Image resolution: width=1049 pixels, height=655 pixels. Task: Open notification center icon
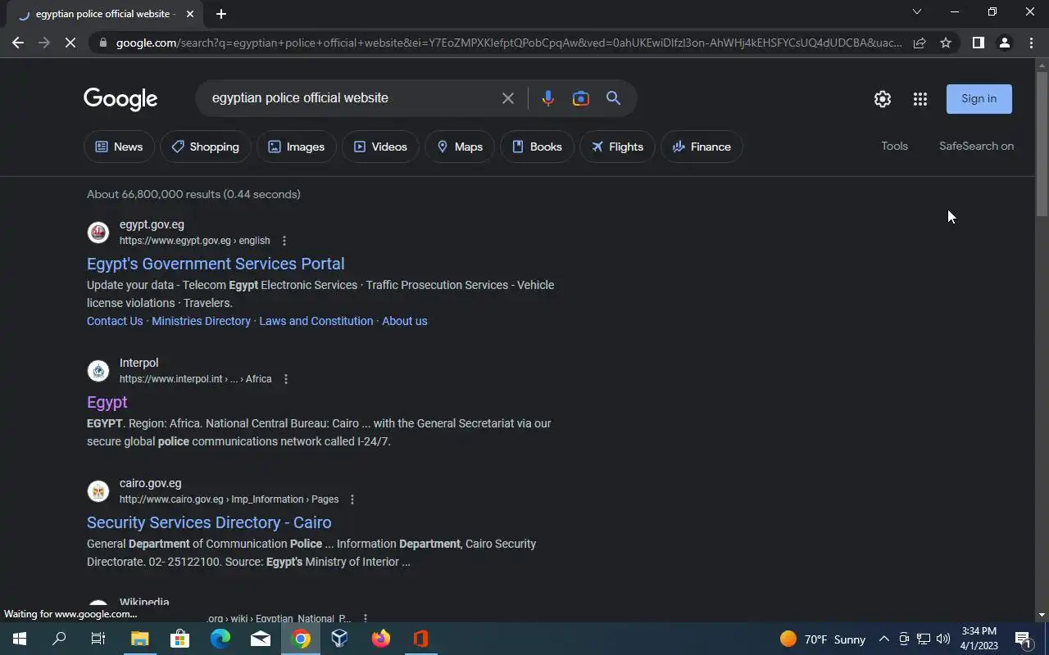[x=1023, y=639]
